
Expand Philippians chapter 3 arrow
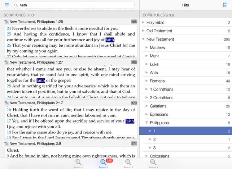click(150, 148)
